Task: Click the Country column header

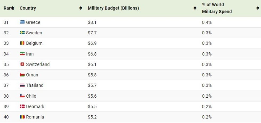Action: coord(28,8)
